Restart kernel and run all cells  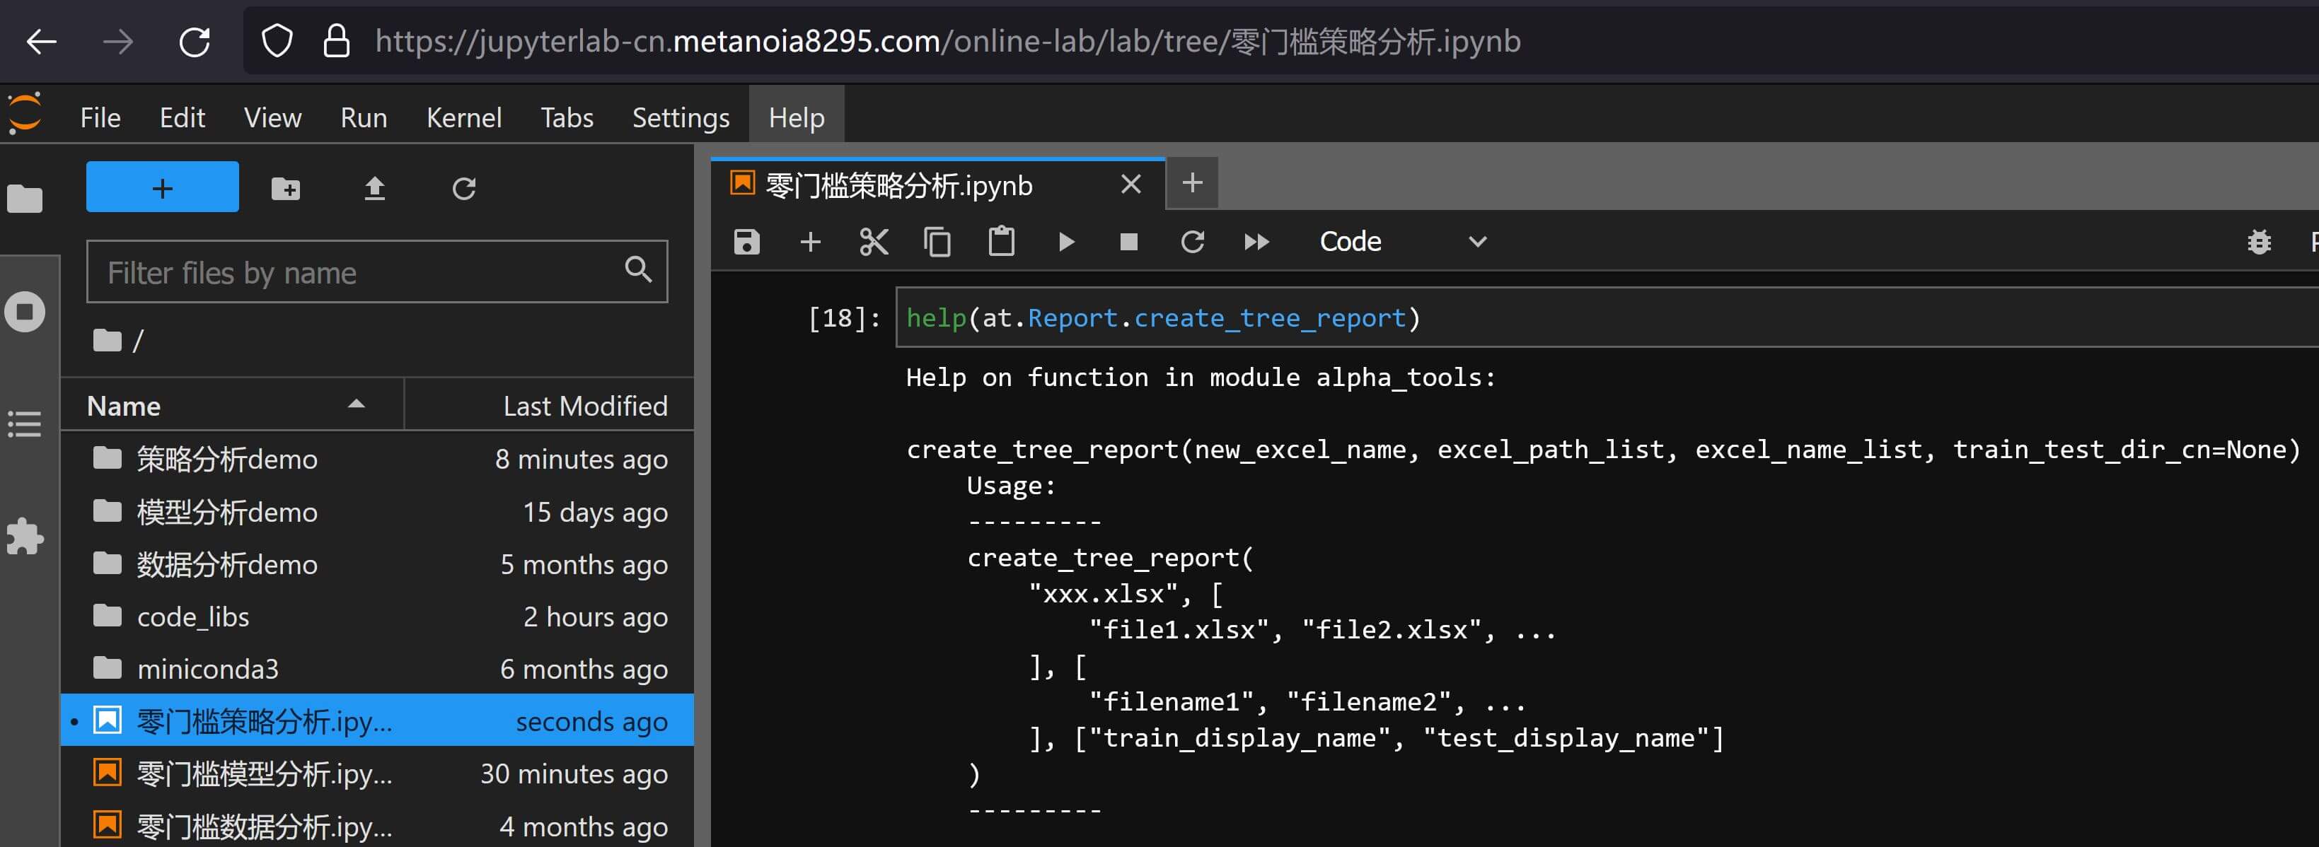click(x=1256, y=241)
